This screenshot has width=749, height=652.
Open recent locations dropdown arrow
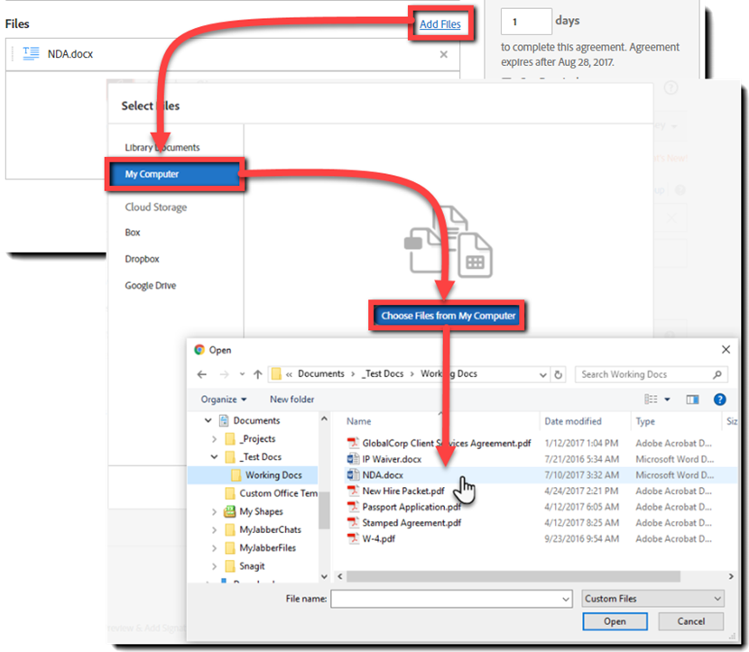[242, 374]
